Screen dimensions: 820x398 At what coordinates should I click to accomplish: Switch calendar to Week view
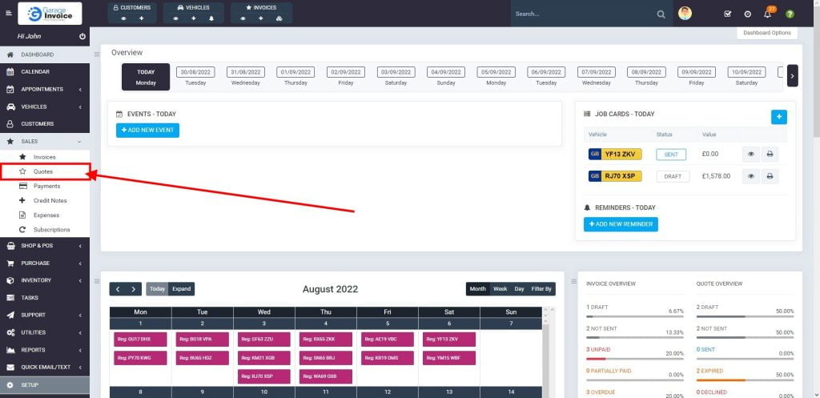tap(500, 289)
